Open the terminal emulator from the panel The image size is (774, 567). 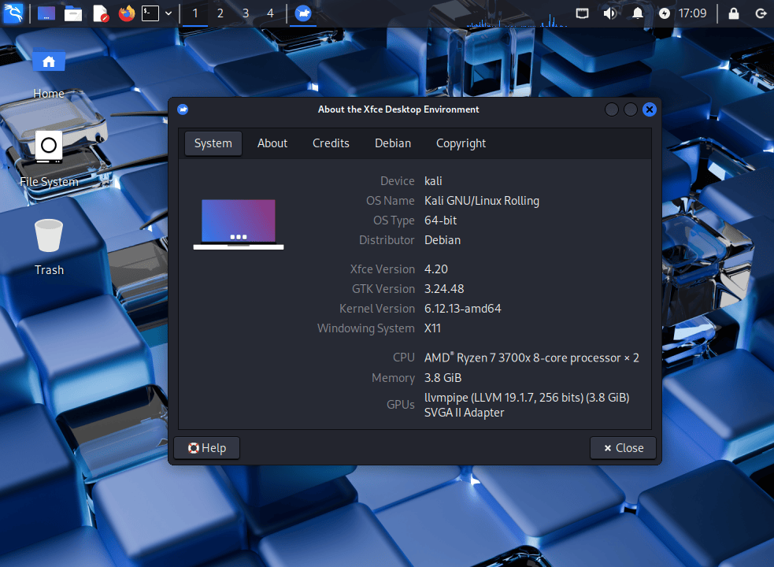coord(150,13)
